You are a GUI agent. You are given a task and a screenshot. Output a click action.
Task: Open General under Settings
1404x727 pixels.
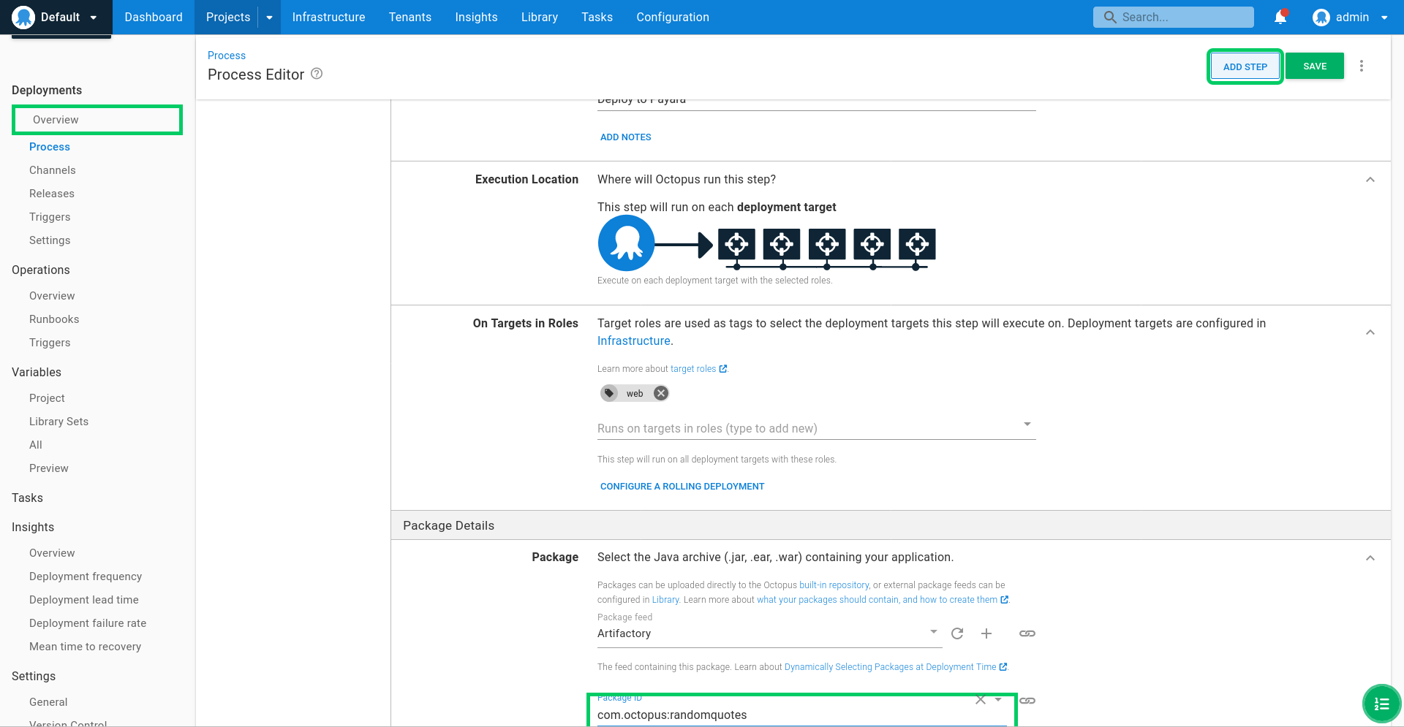48,702
